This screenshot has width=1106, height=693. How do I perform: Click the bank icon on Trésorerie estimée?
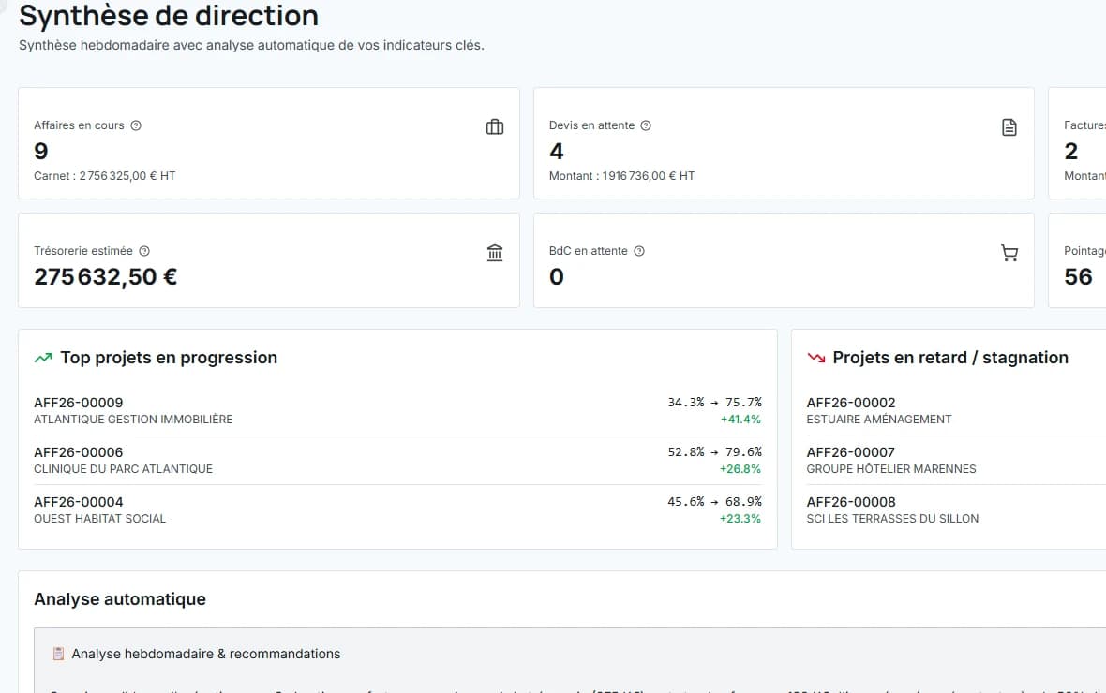495,253
